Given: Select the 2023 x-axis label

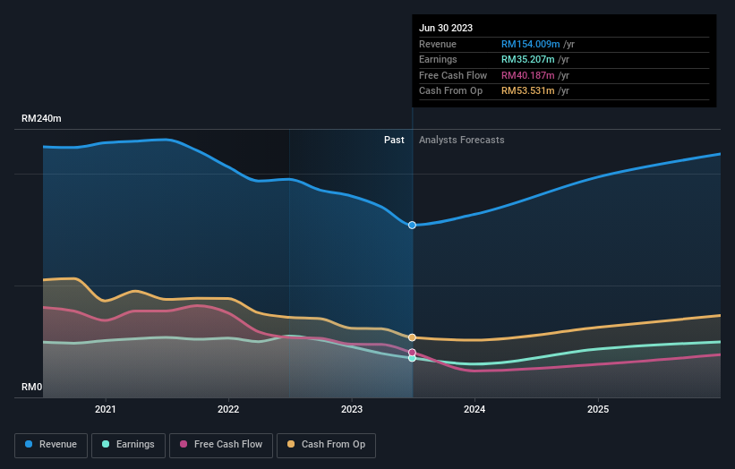Looking at the screenshot, I should [x=352, y=409].
